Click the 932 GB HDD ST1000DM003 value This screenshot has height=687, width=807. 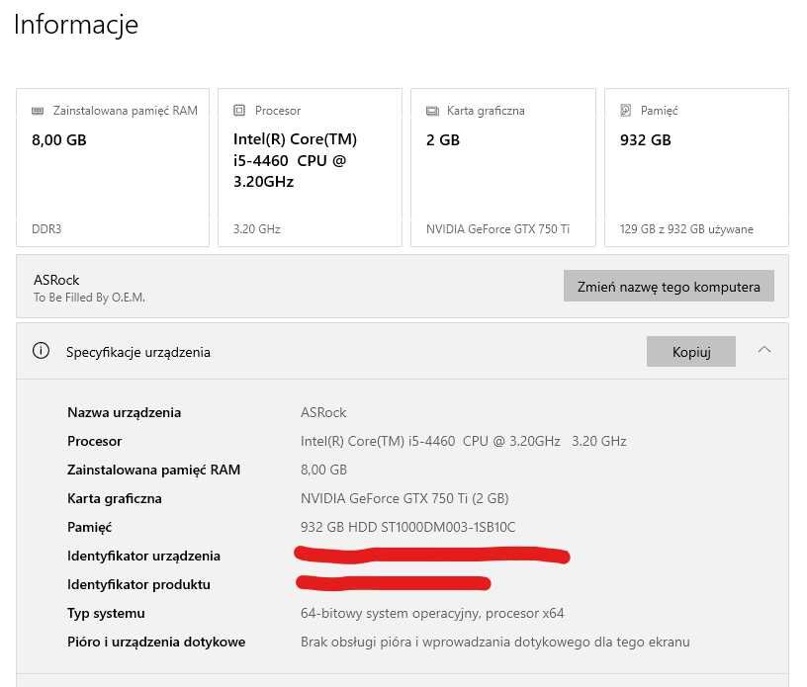point(407,527)
